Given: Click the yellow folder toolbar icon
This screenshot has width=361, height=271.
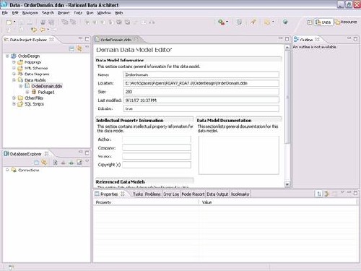Looking at the screenshot, I should tap(266, 22).
